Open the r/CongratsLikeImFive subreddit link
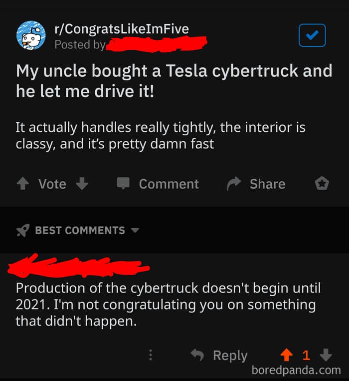Image resolution: width=349 pixels, height=381 pixels. pos(121,28)
